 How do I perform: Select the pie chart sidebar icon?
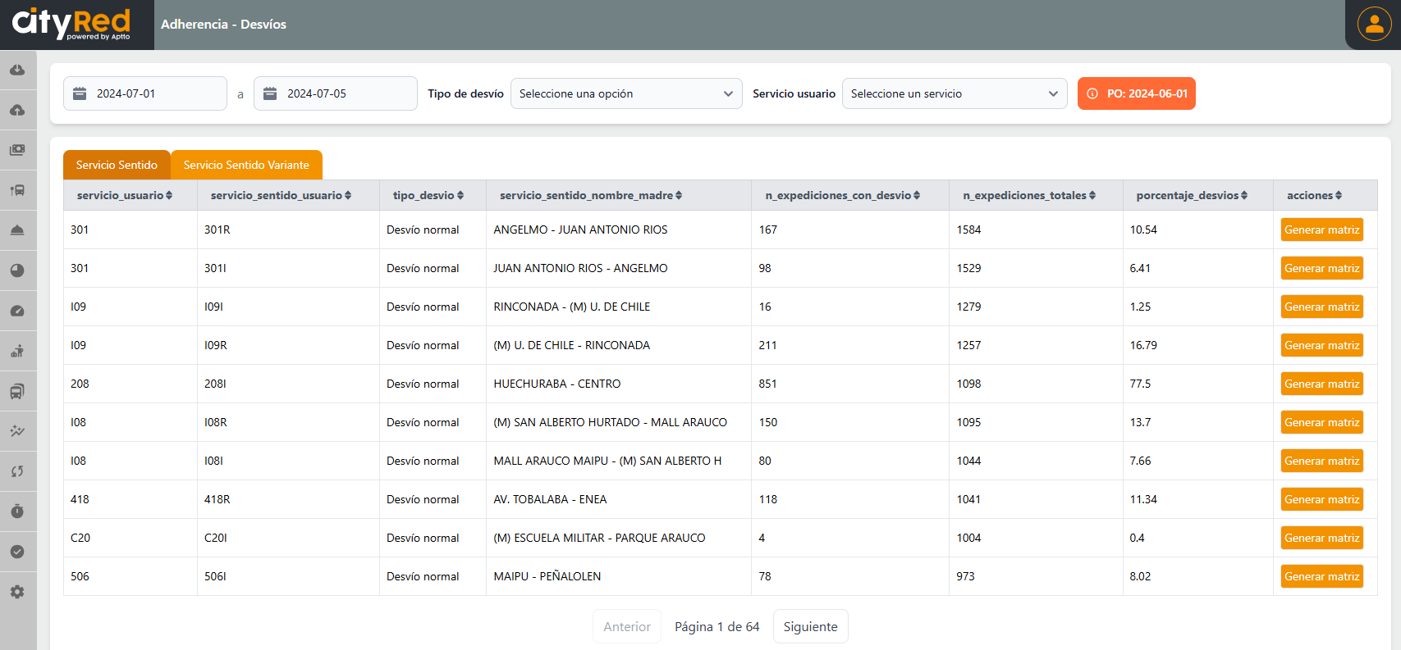[17, 270]
